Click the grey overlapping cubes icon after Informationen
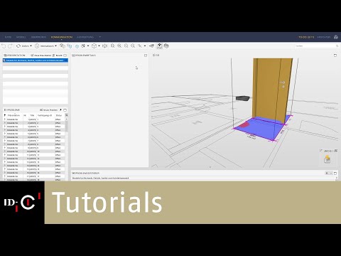This screenshot has height=256, width=341. 63,46
